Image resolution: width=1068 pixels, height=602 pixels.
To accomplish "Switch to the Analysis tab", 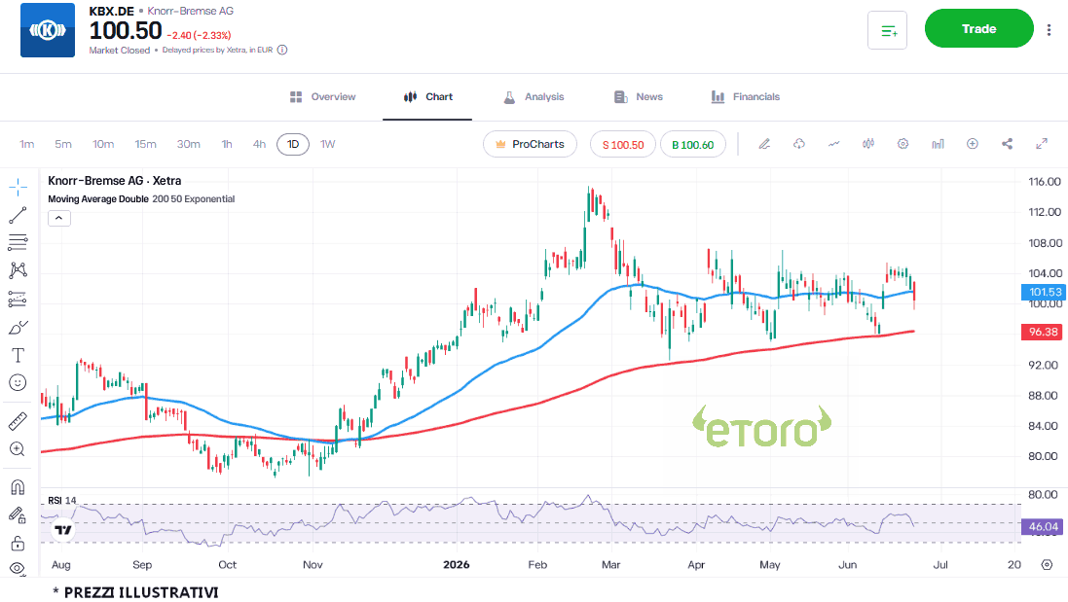I will pyautogui.click(x=534, y=97).
